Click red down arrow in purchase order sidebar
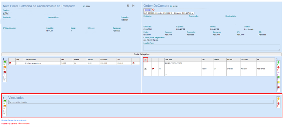The height and width of the screenshot is (127, 283). click(278, 67)
